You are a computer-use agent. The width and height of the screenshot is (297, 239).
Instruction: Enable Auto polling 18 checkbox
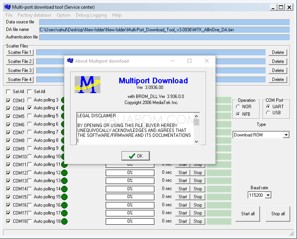point(29,221)
